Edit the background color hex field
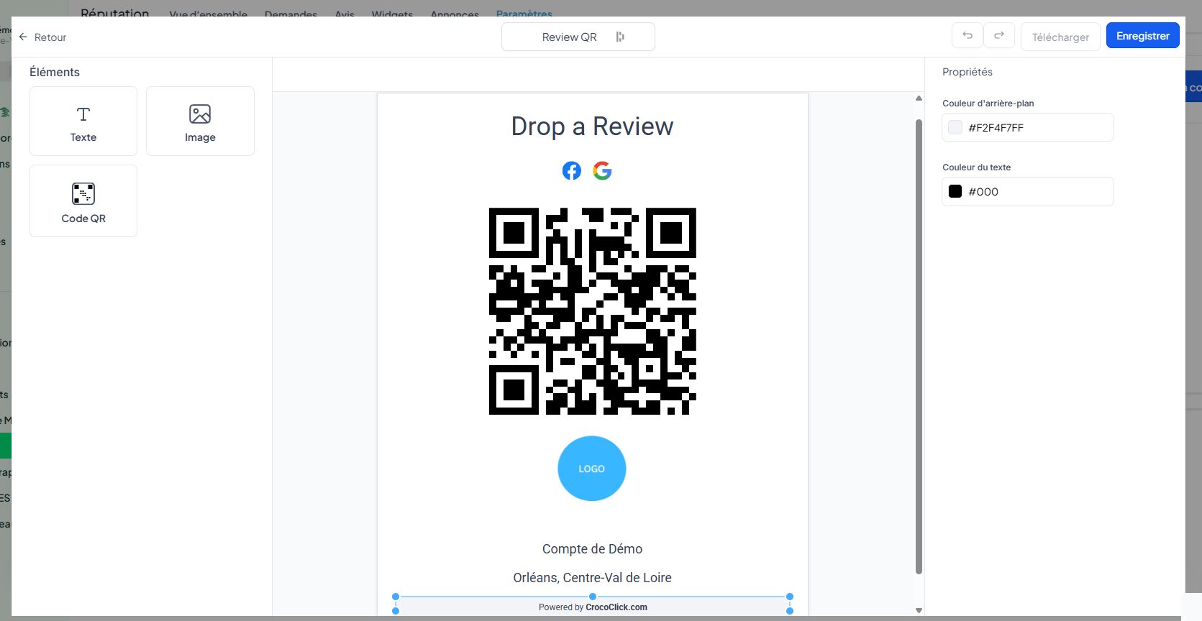This screenshot has height=621, width=1202. pyautogui.click(x=1028, y=127)
